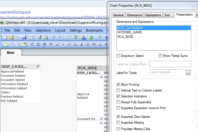
Task: Create a Chart bar icon
Action: 57,45
